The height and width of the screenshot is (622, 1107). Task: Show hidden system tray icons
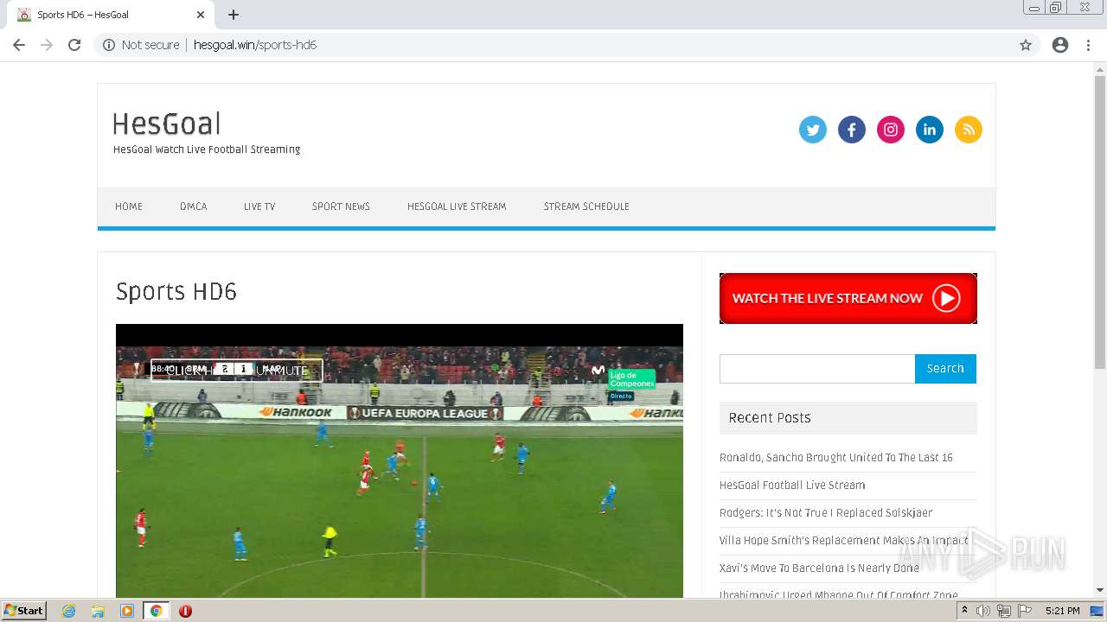(964, 611)
